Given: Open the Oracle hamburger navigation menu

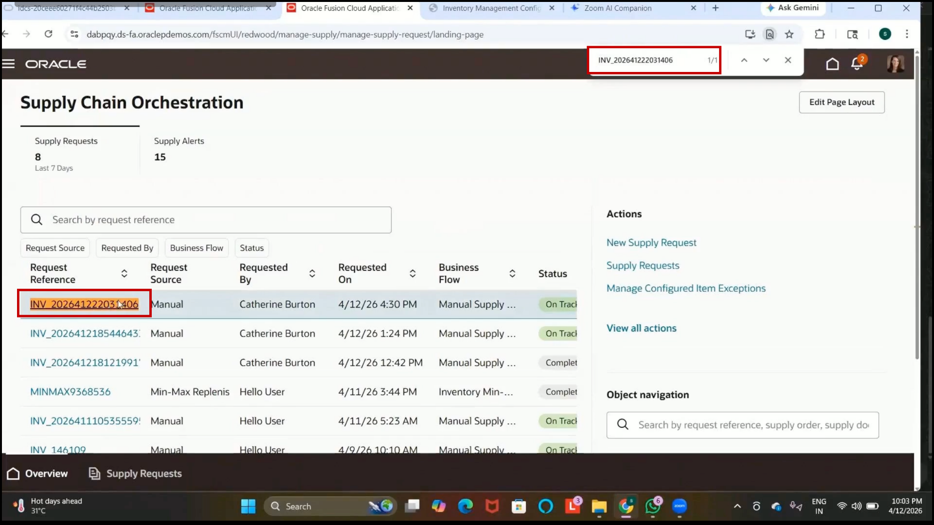Looking at the screenshot, I should point(9,64).
